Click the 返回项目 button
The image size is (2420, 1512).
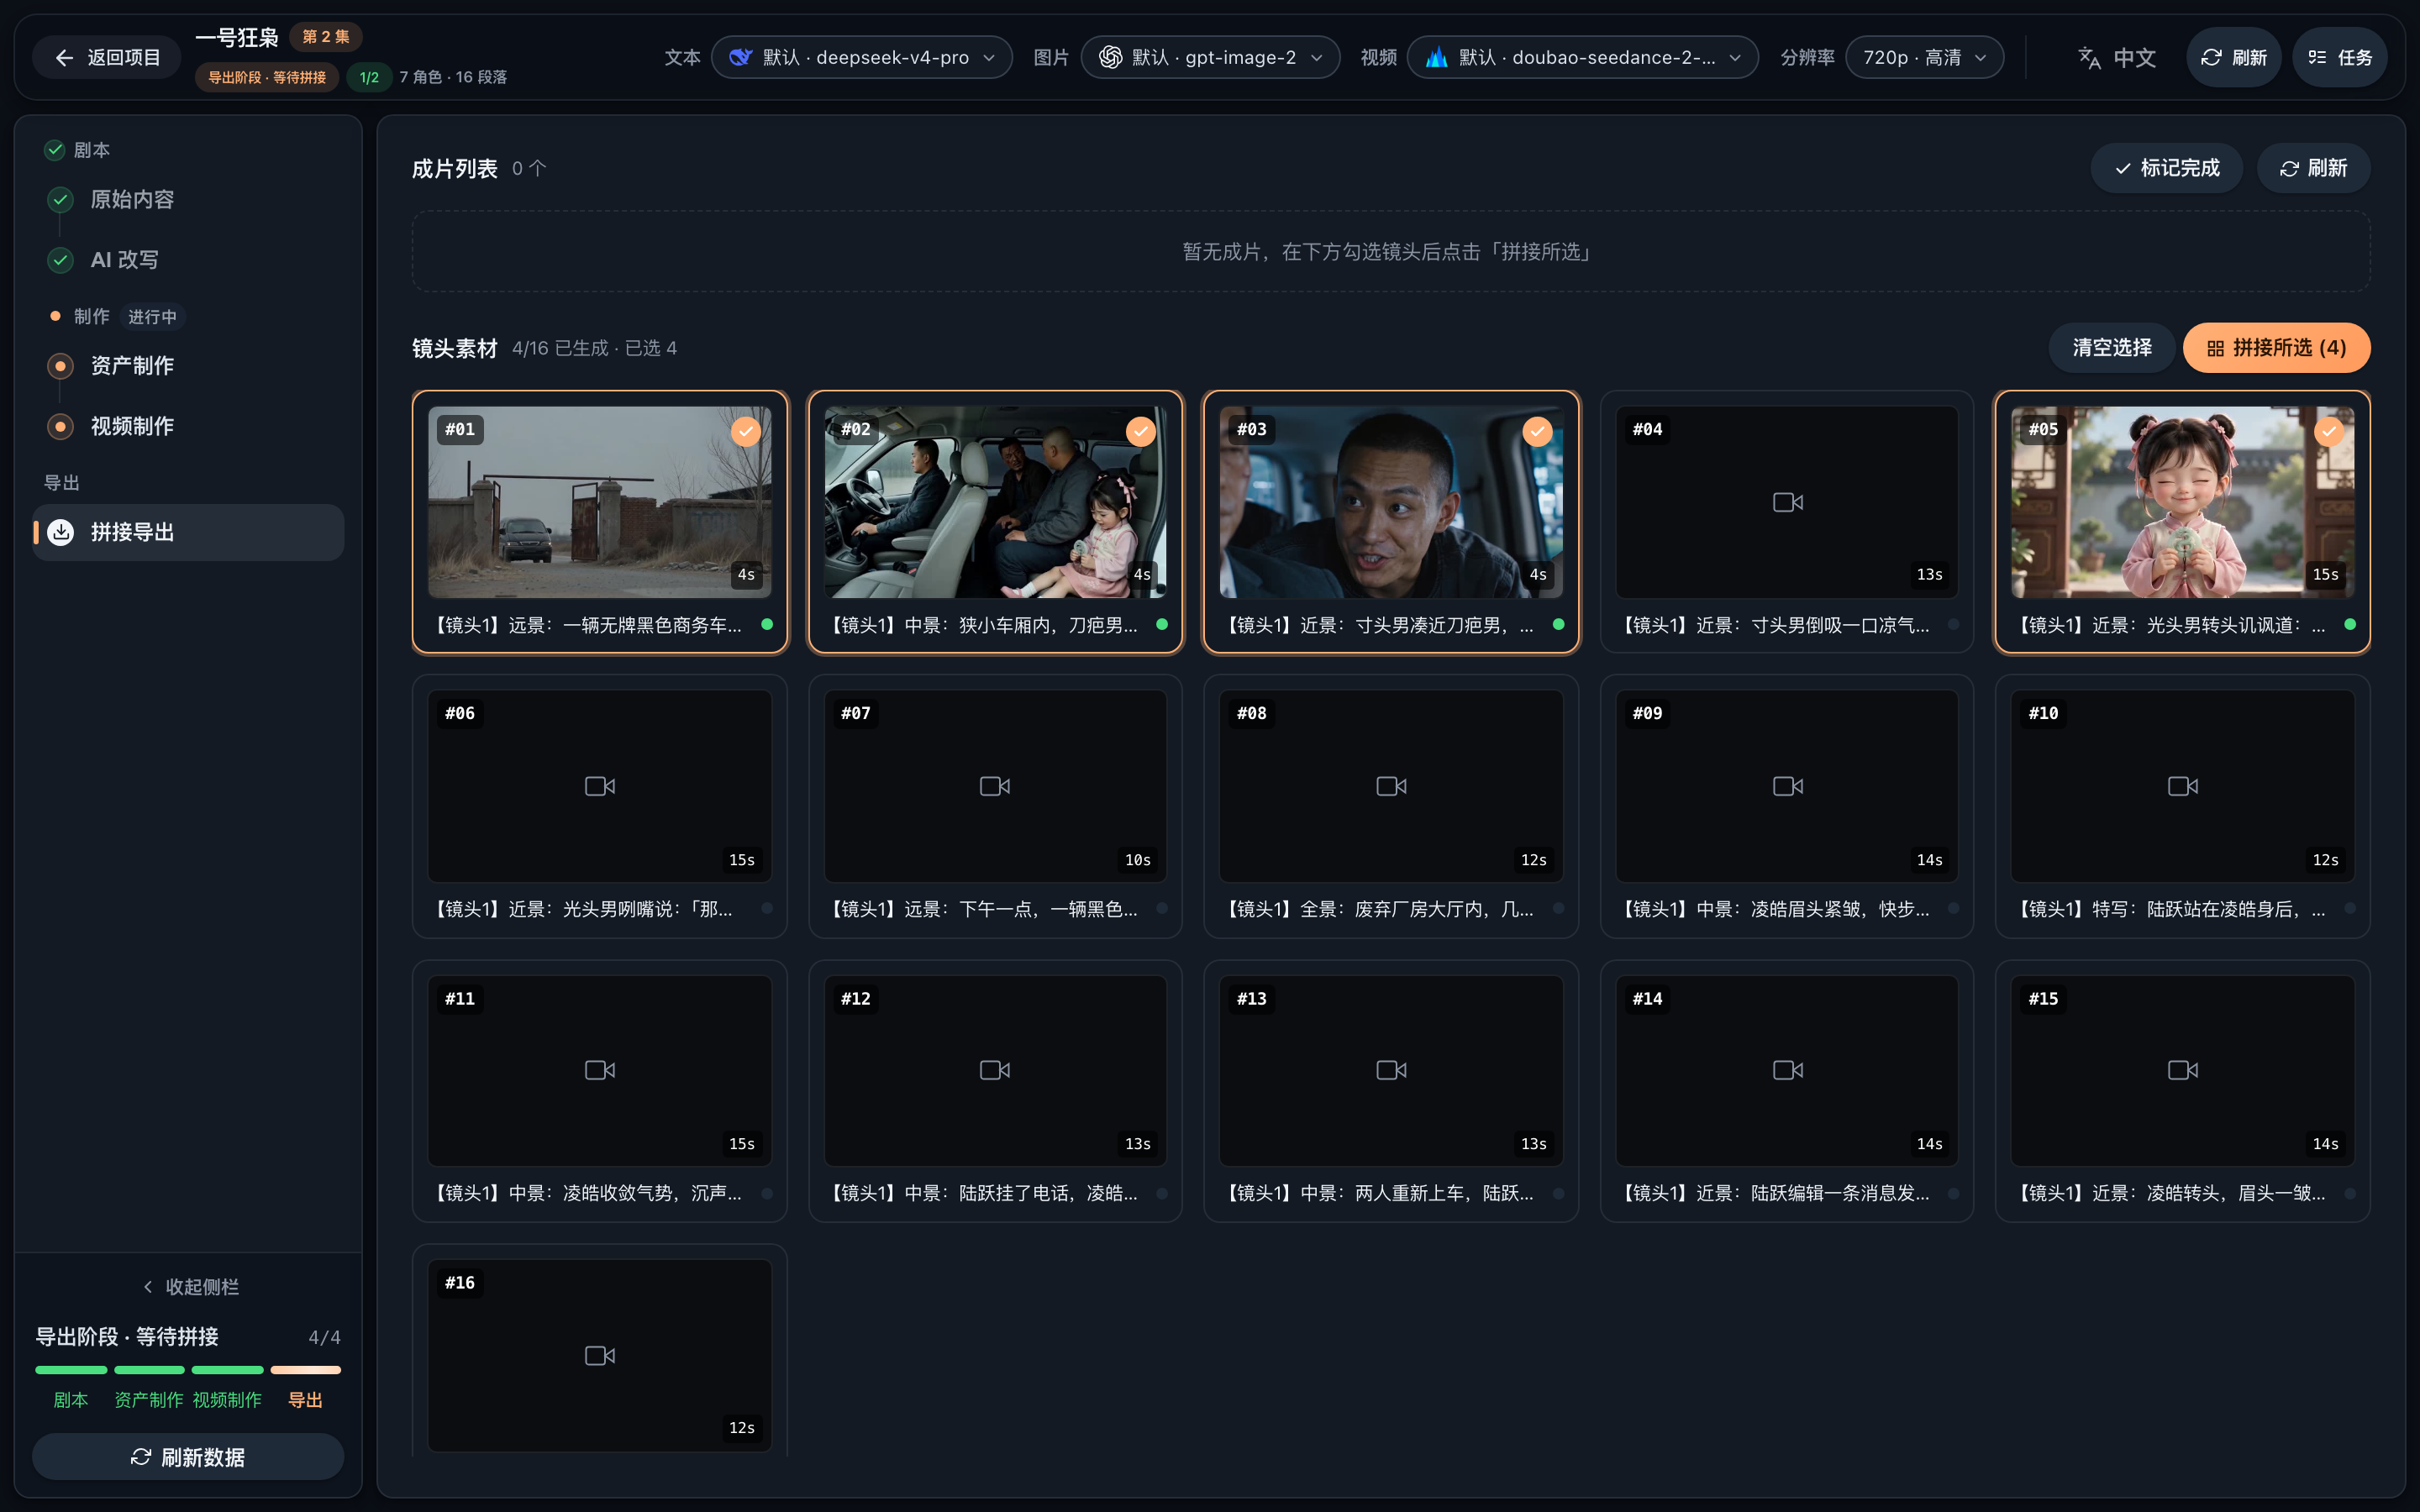tap(107, 58)
